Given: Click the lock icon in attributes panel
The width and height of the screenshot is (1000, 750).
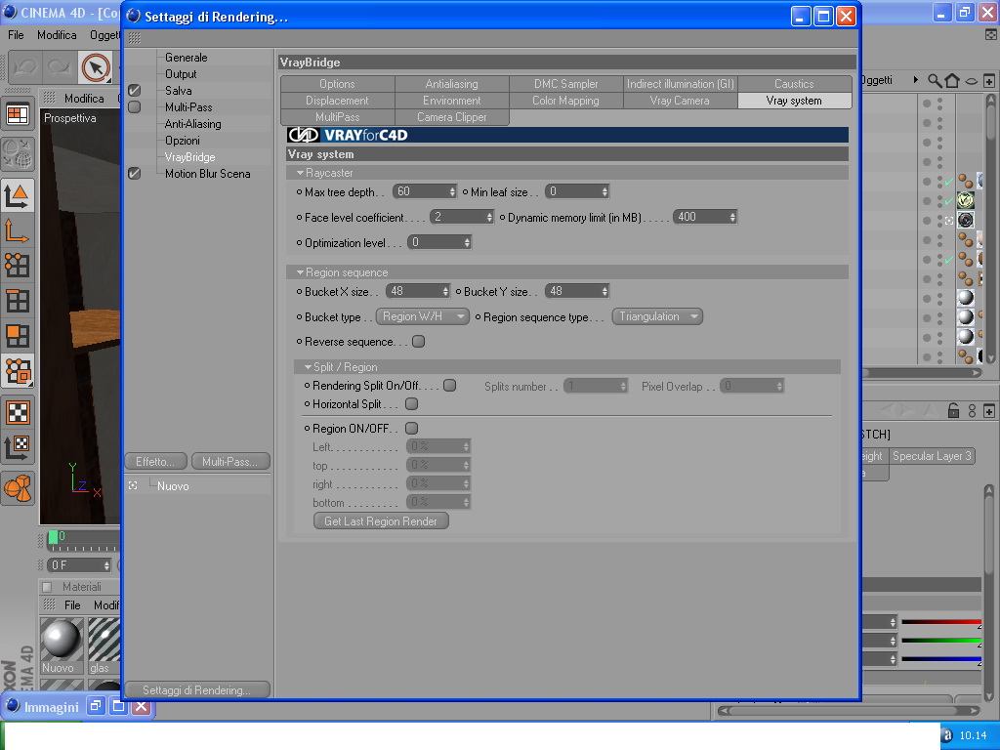Looking at the screenshot, I should pyautogui.click(x=953, y=411).
